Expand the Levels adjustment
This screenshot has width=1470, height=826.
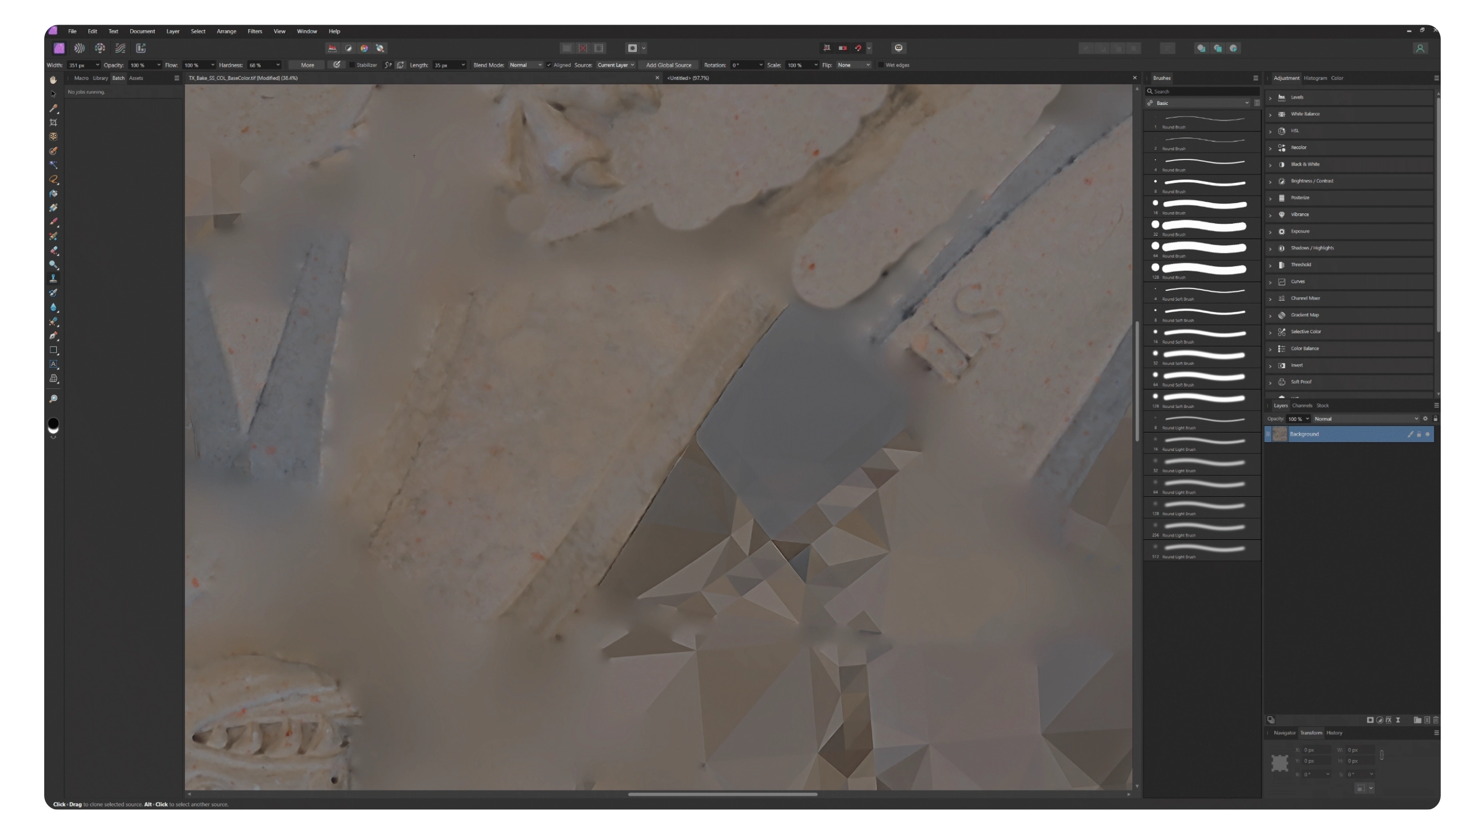1270,98
